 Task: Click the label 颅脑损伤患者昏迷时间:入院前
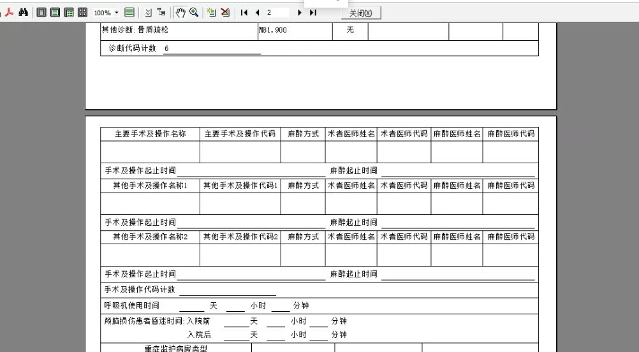(158, 321)
